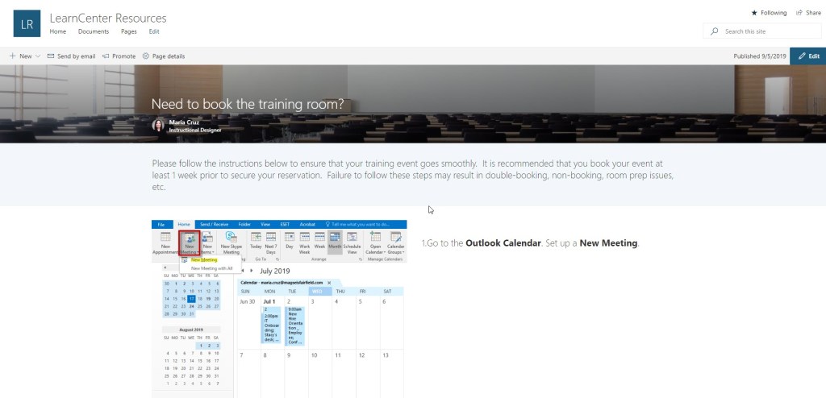Image resolution: width=826 pixels, height=398 pixels.
Task: Expand the New dropdown in command bar
Action: pyautogui.click(x=38, y=56)
